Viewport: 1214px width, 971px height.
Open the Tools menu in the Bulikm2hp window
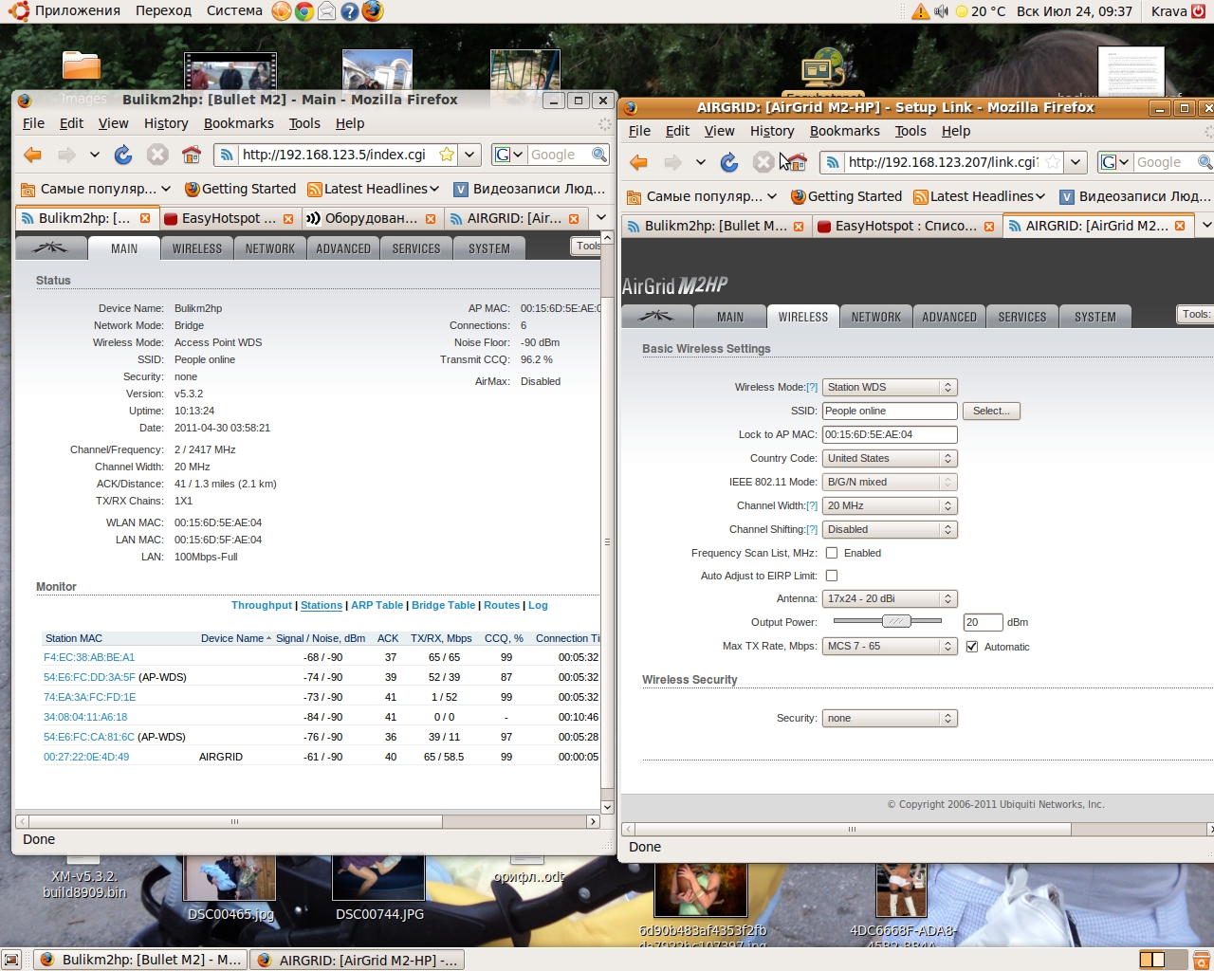(x=304, y=123)
